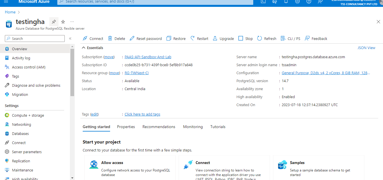Click the Connect toolbar button

pos(93,39)
